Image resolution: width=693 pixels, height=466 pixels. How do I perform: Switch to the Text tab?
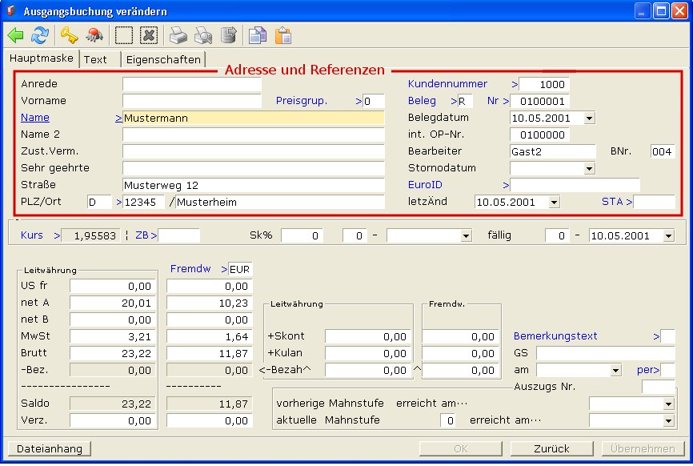click(x=95, y=59)
